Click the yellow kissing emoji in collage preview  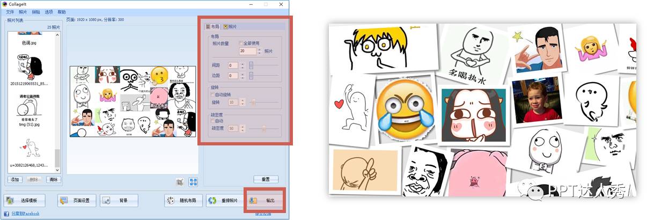point(159,76)
